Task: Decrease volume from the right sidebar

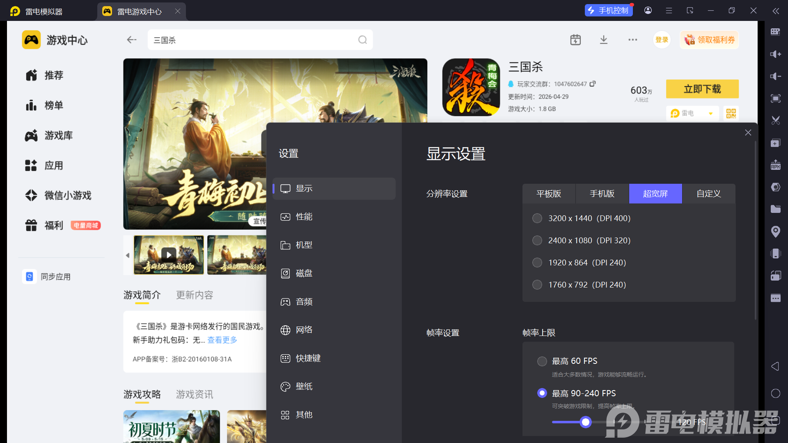Action: click(775, 76)
